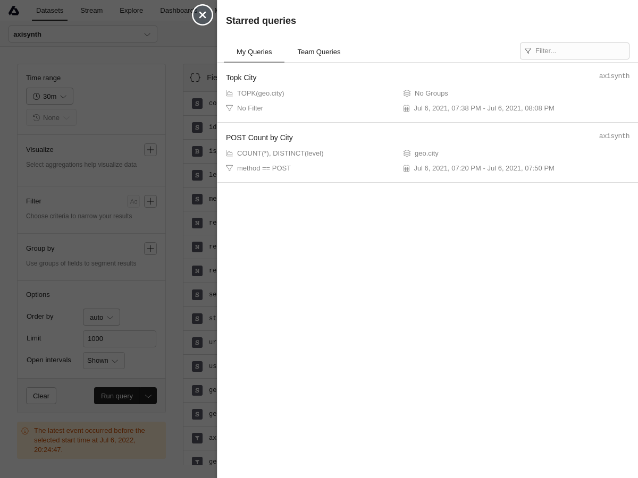Open the None comparison dropdown

tap(51, 117)
